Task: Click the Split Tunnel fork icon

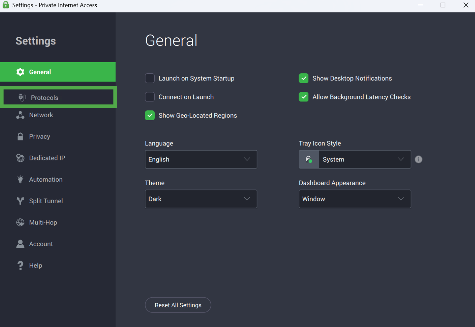Action: click(20, 201)
